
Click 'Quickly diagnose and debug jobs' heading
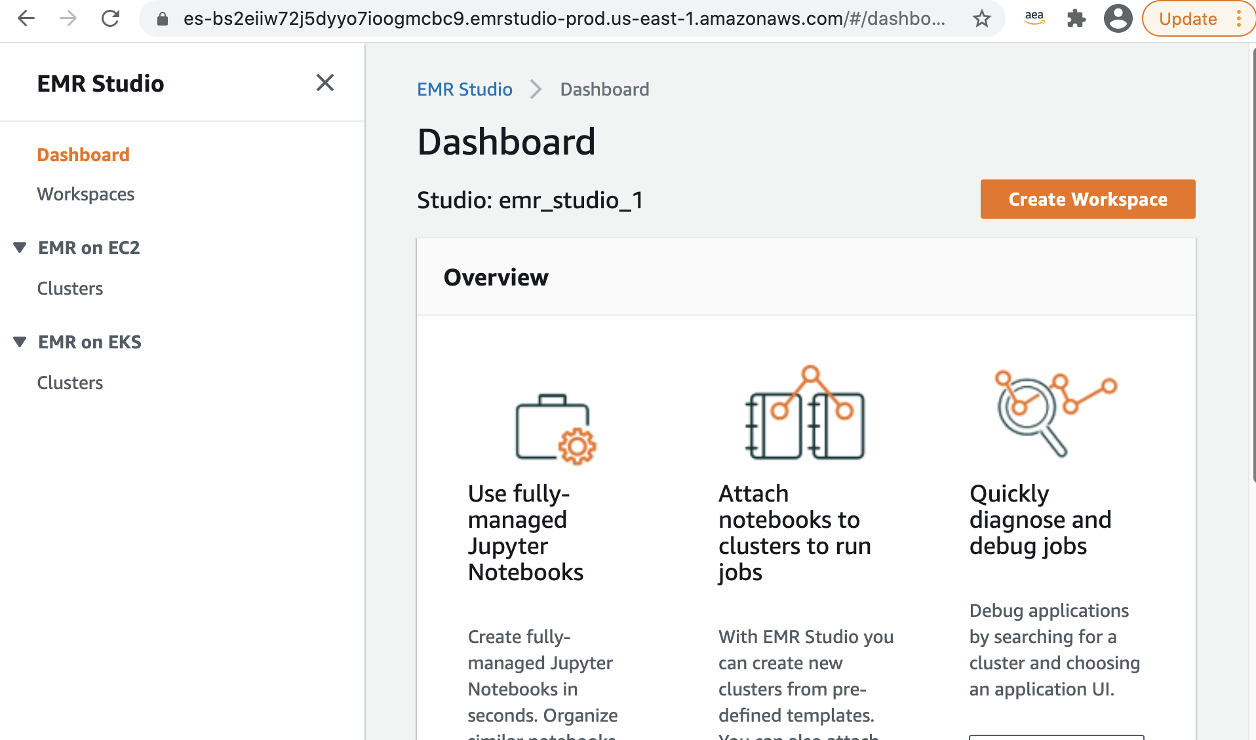[x=1040, y=519]
